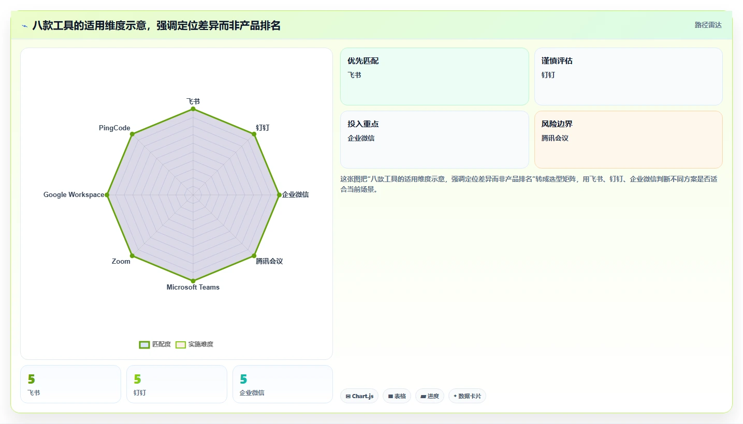743x424 pixels.
Task: Open the 谨慎评估 card
Action: coord(628,77)
